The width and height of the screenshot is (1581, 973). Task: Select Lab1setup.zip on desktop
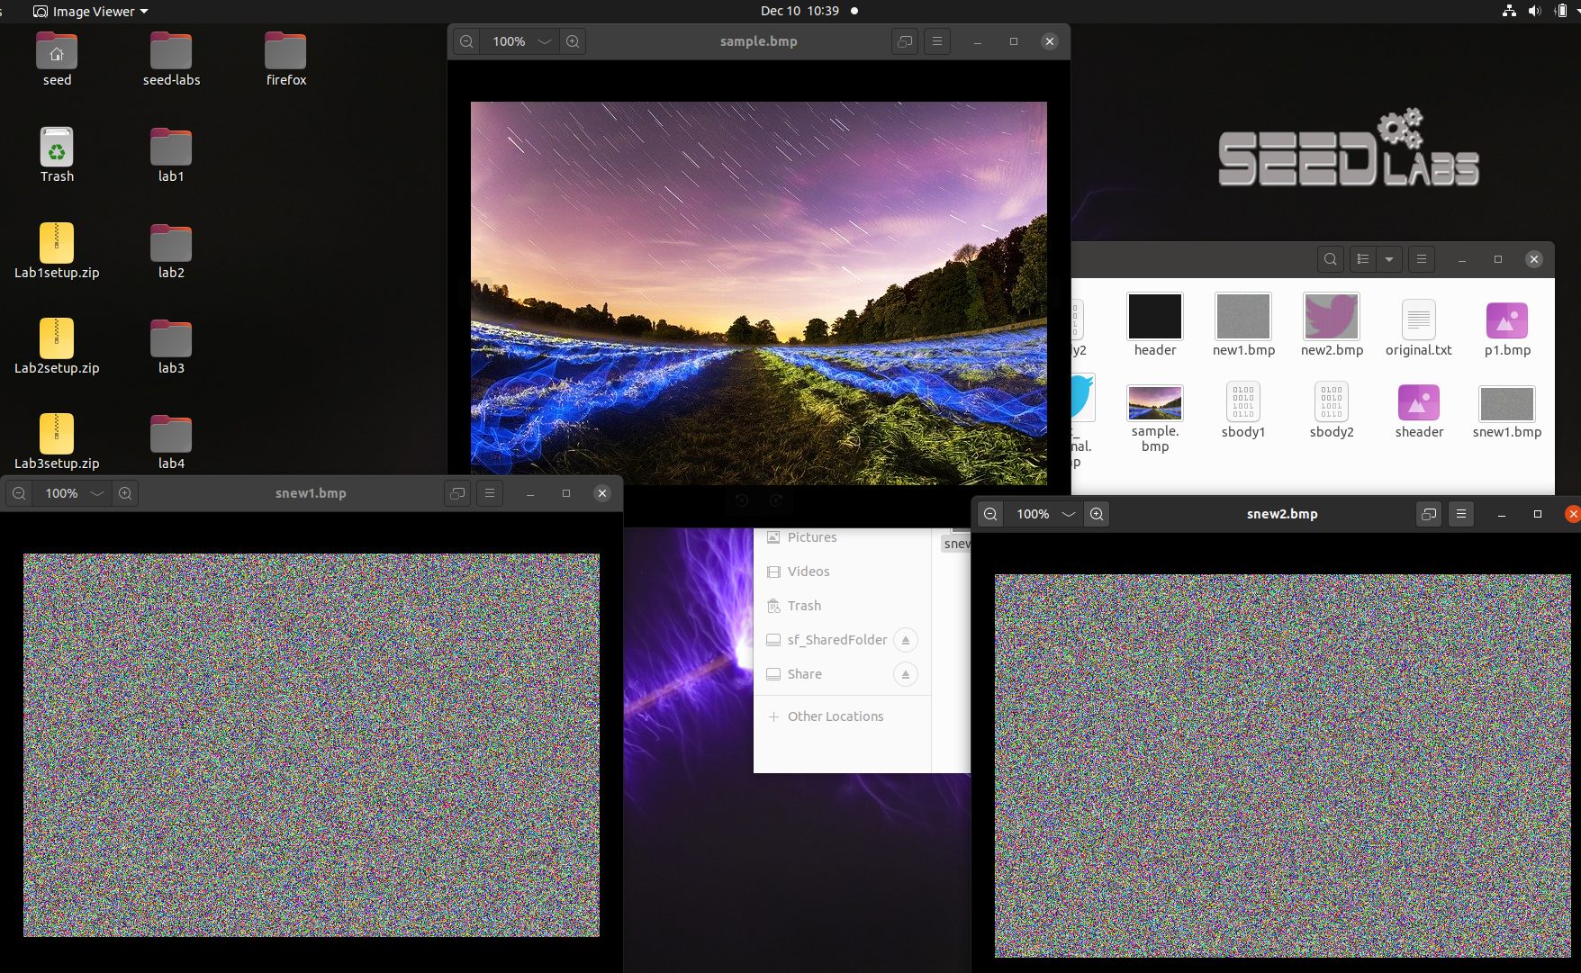point(57,251)
